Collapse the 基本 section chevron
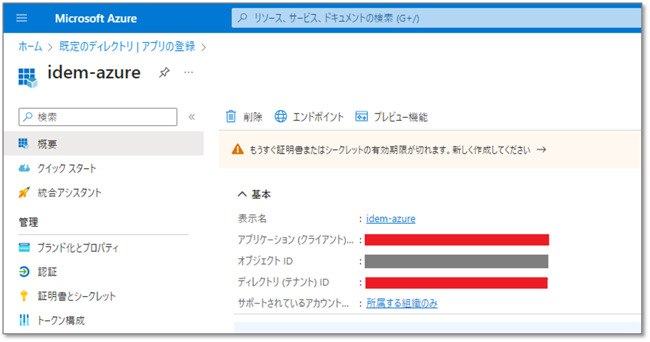 click(x=242, y=194)
